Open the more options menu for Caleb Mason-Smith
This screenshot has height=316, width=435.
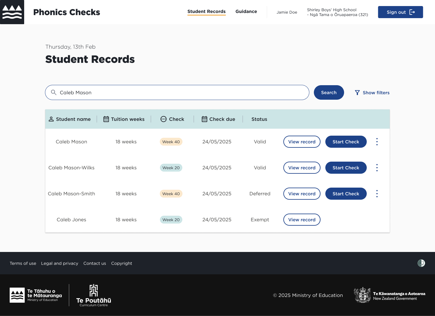click(x=377, y=194)
